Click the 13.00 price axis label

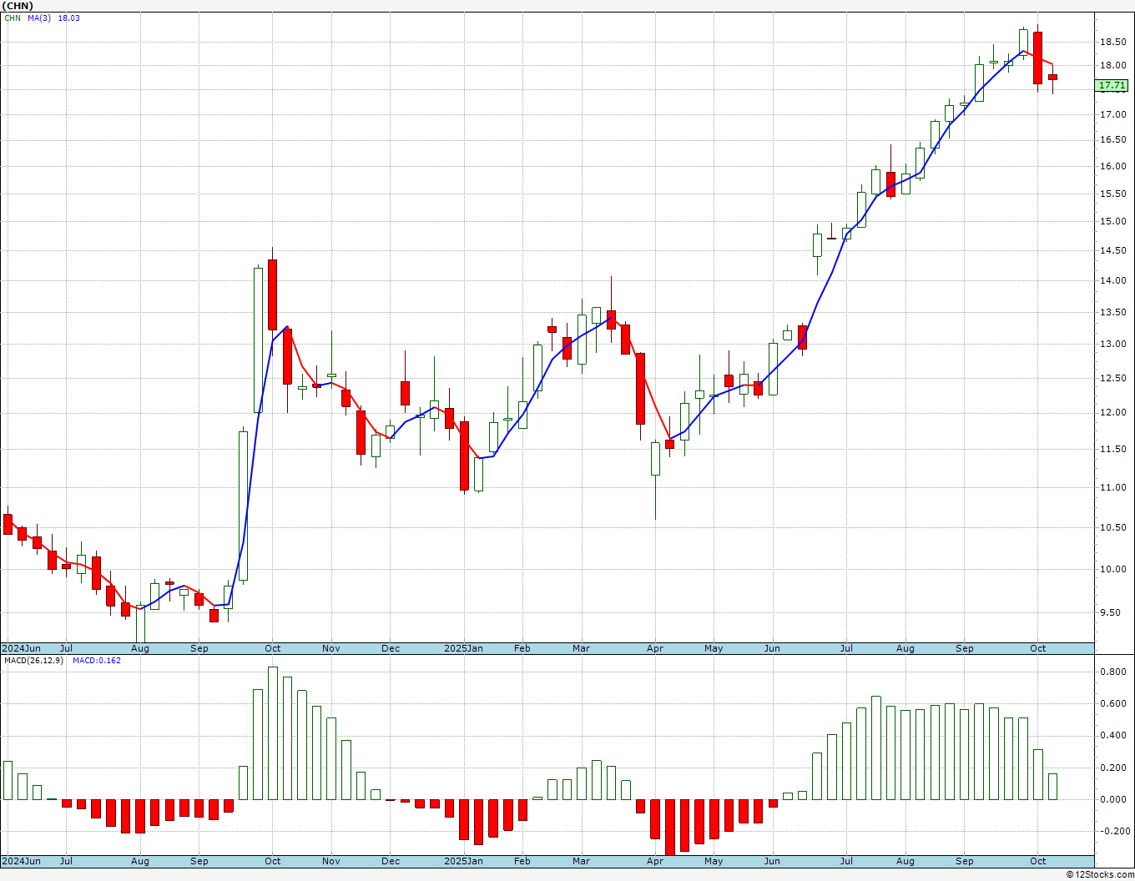[1112, 345]
